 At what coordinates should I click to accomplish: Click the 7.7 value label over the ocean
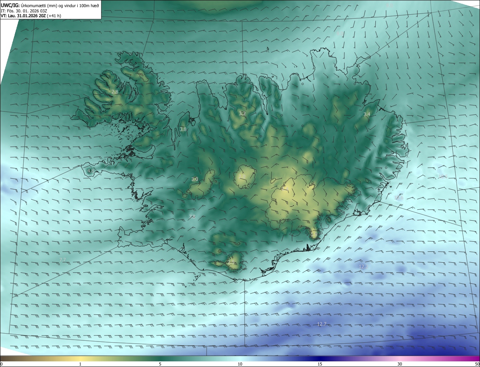pyautogui.click(x=63, y=260)
